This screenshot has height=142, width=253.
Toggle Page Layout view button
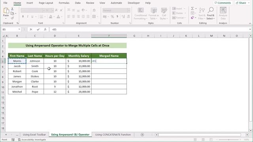coord(203,140)
